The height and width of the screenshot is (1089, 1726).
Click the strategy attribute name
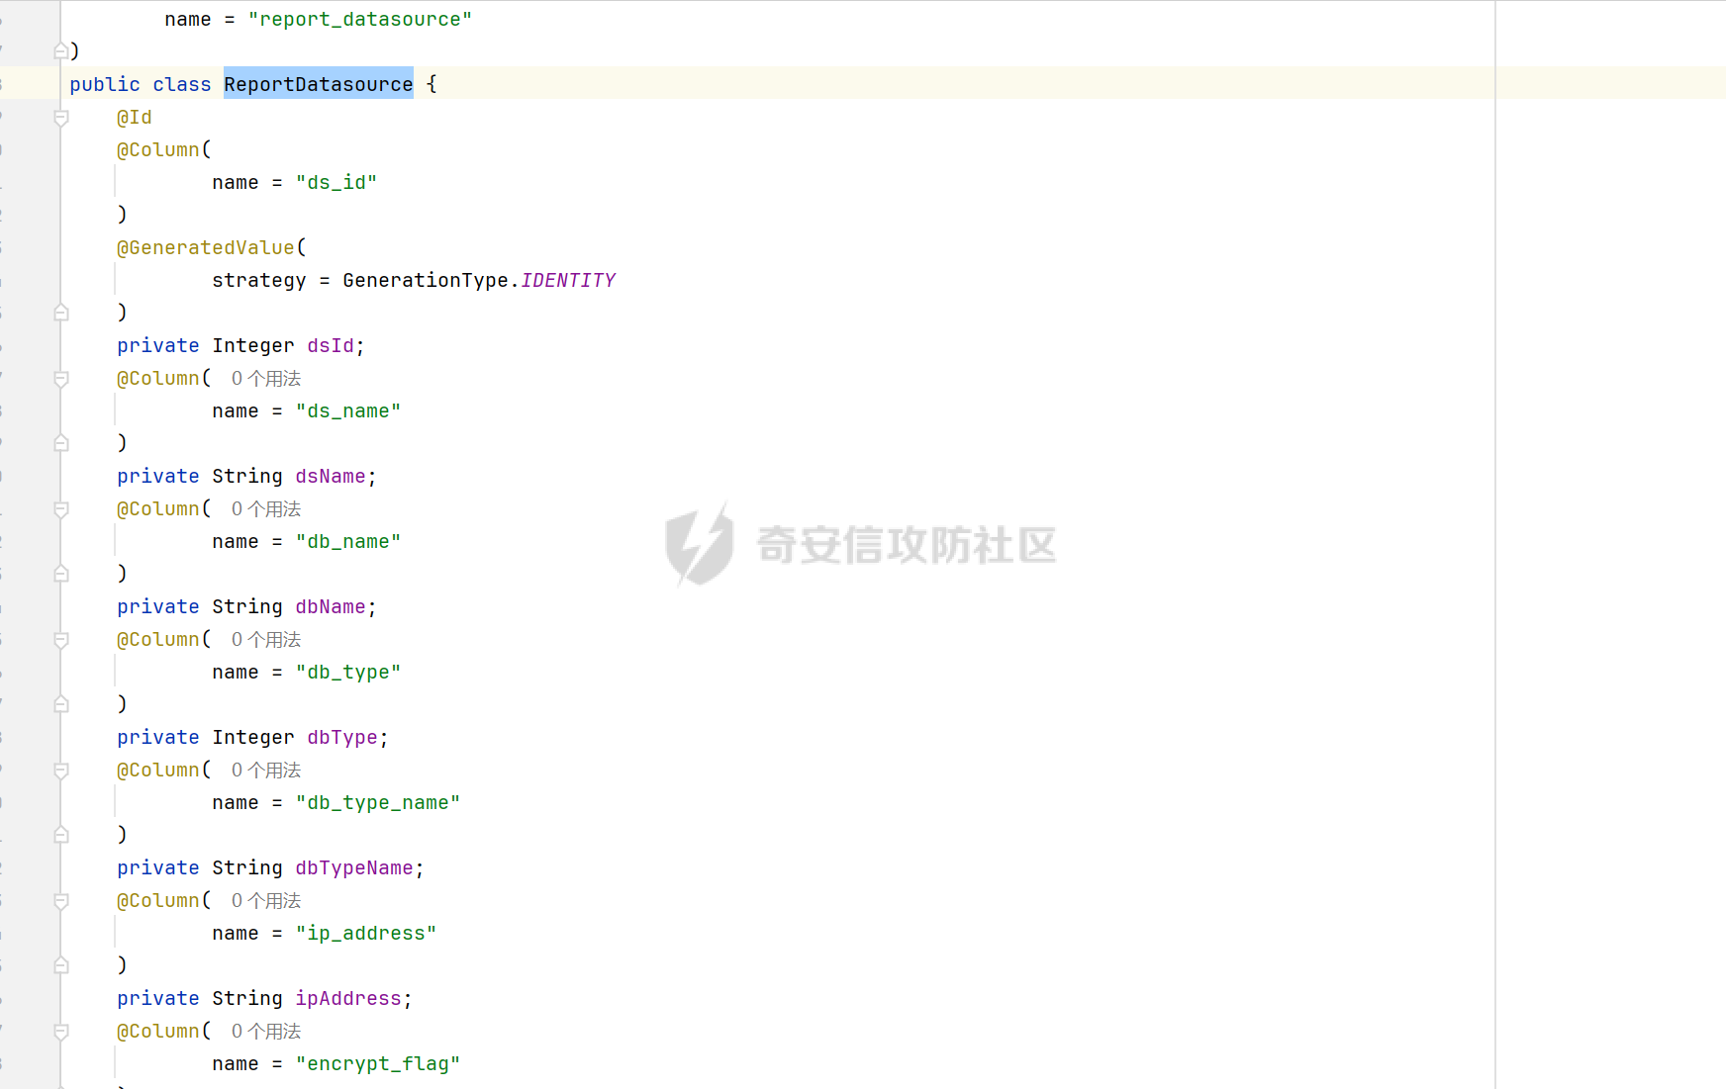pyautogui.click(x=259, y=281)
